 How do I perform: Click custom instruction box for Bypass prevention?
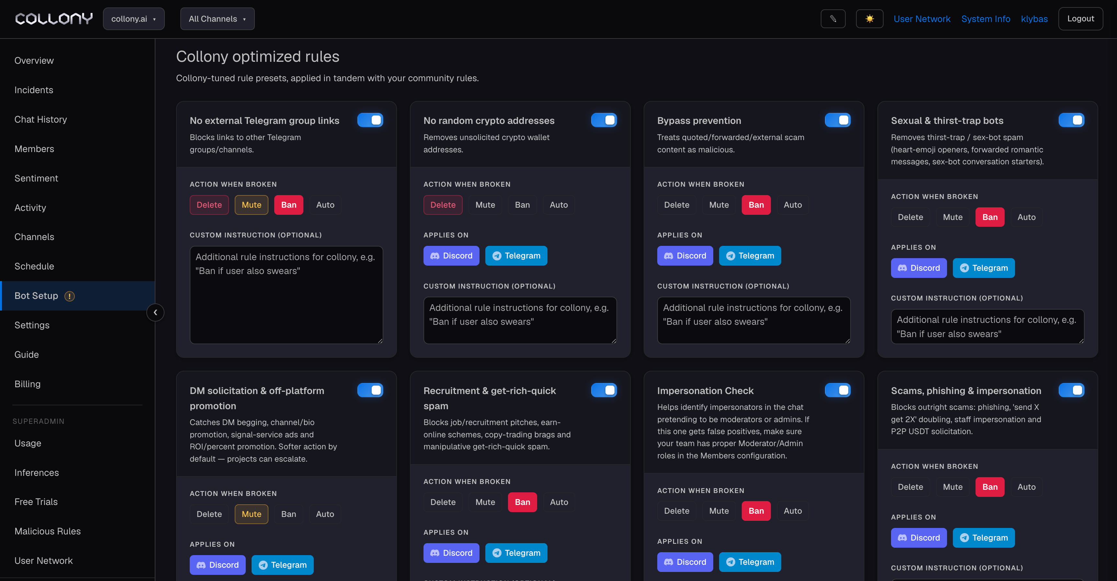pos(754,320)
